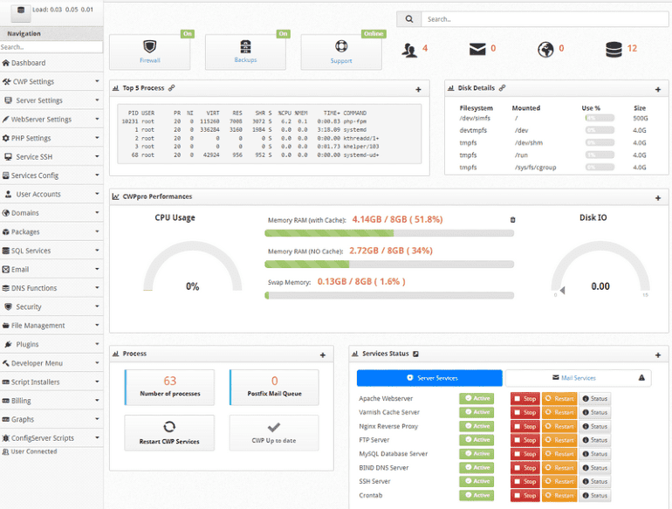
Task: Click the Number of processes card
Action: coord(169,388)
